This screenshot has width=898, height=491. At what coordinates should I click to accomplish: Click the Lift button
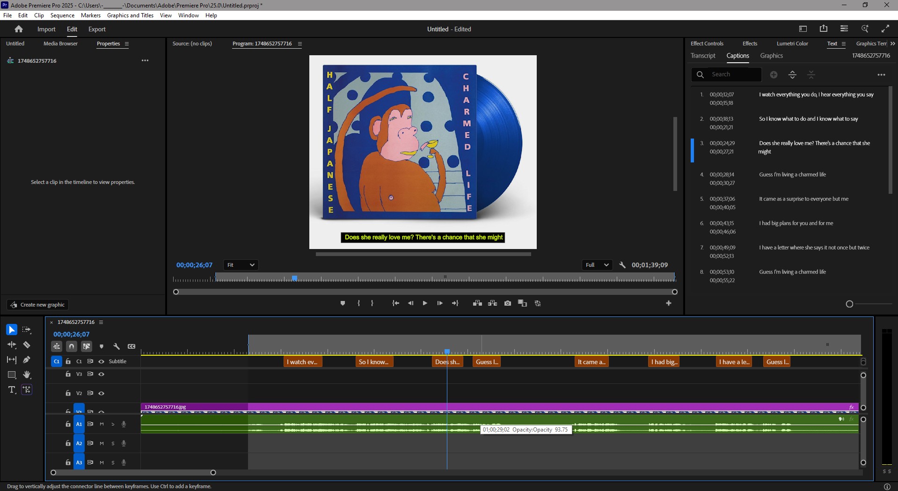tap(477, 303)
